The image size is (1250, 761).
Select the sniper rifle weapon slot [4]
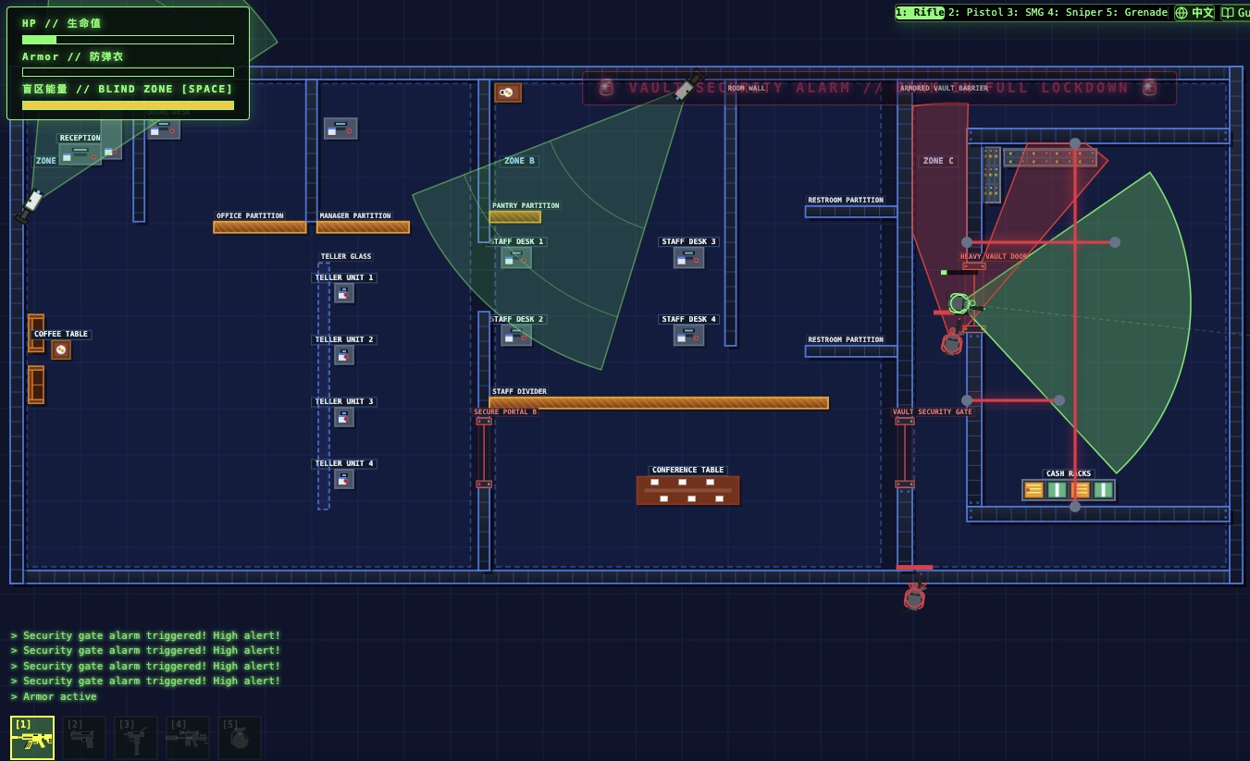click(x=188, y=738)
